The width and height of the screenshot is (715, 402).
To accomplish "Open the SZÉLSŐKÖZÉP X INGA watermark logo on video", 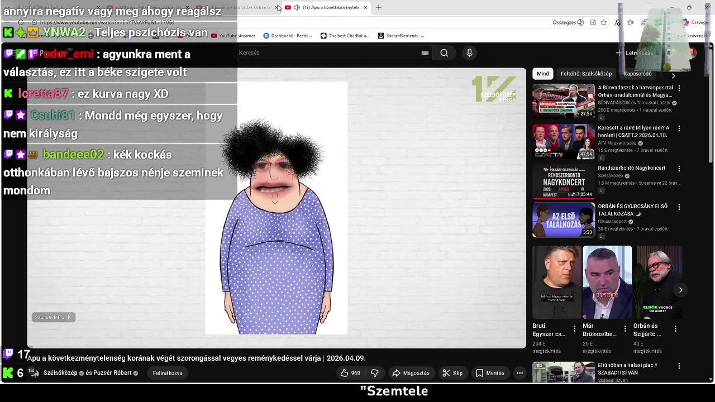I will [494, 89].
